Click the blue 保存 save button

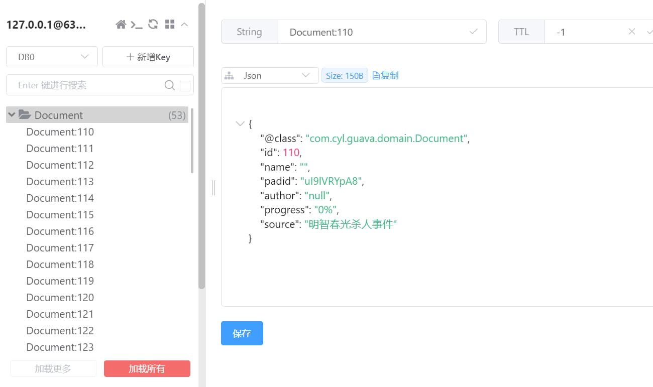click(x=242, y=333)
